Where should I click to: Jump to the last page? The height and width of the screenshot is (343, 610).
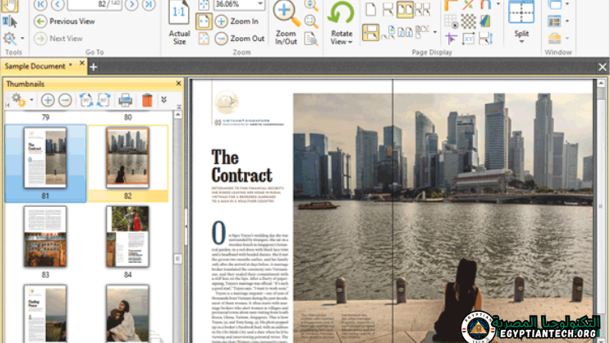click(x=148, y=4)
